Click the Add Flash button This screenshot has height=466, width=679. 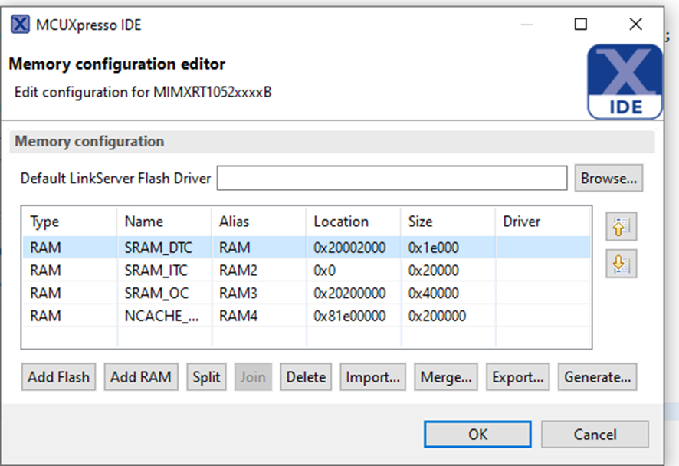point(58,377)
